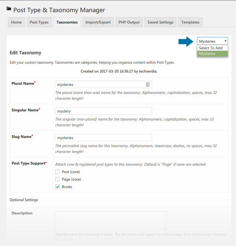Tick the Page (core) checkbox

pyautogui.click(x=57, y=179)
